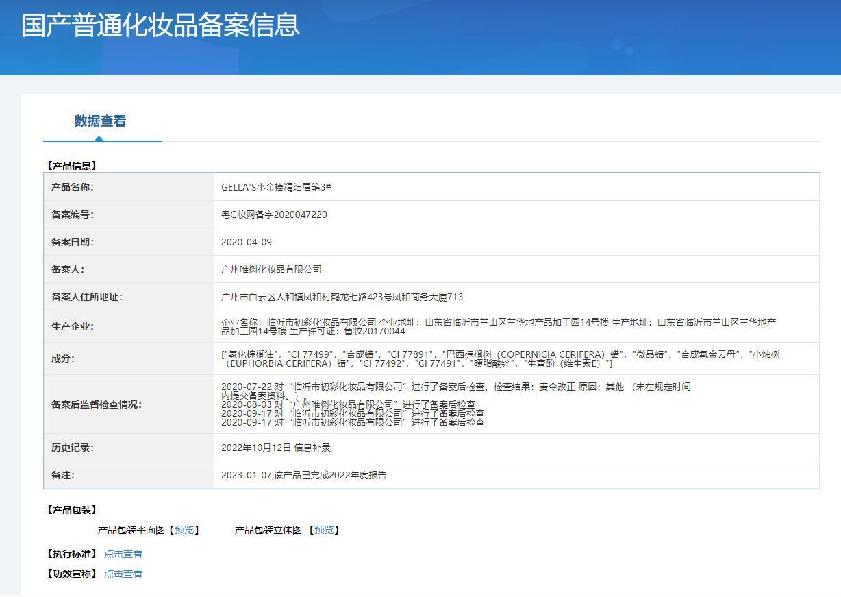Select the 2020-08-03 inspection record line

coord(348,404)
